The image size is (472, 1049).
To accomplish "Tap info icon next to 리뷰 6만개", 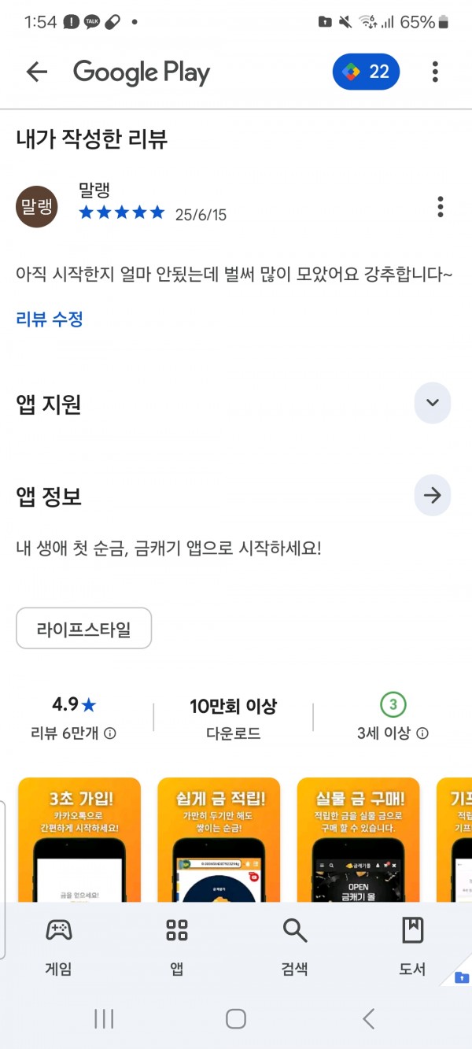I will click(x=110, y=733).
